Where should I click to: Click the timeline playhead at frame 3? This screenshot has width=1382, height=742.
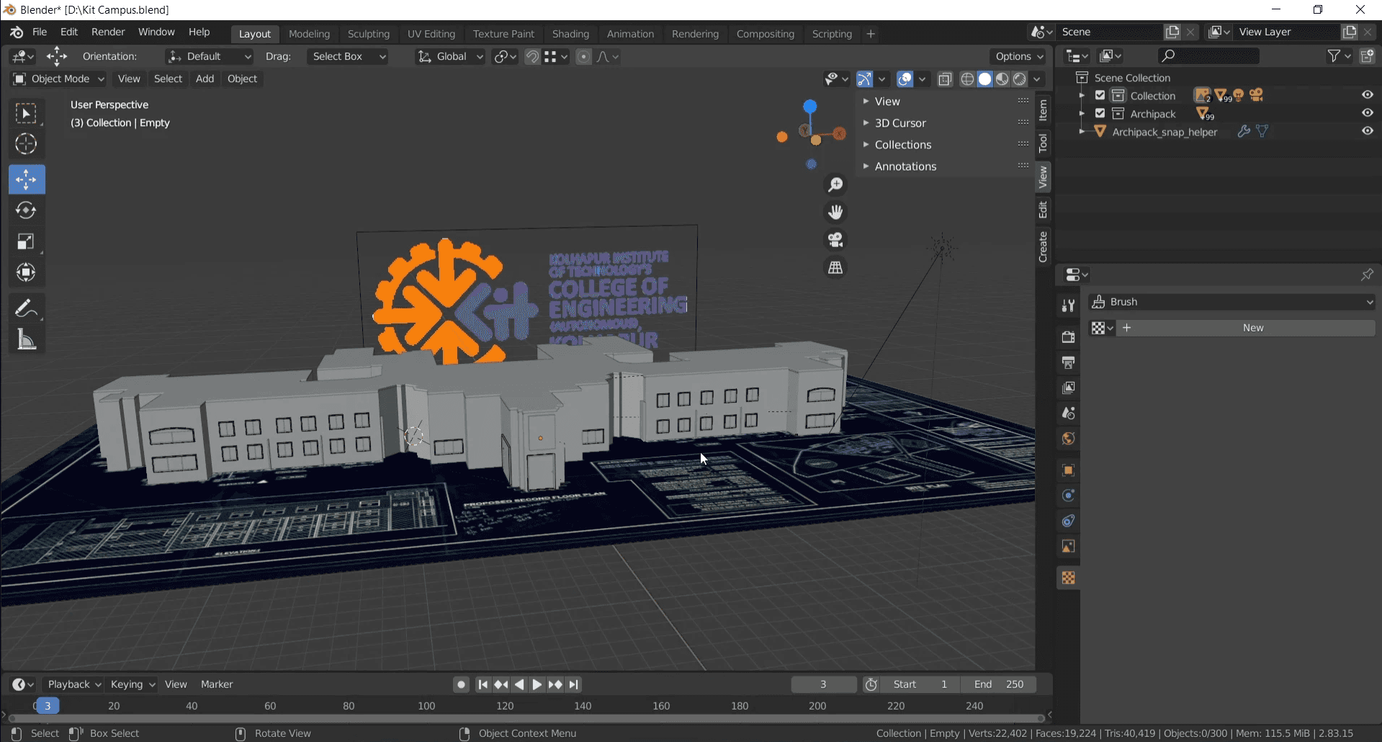[x=48, y=706]
